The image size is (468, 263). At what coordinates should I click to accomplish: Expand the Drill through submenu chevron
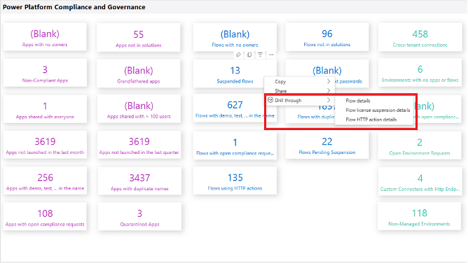(x=329, y=100)
